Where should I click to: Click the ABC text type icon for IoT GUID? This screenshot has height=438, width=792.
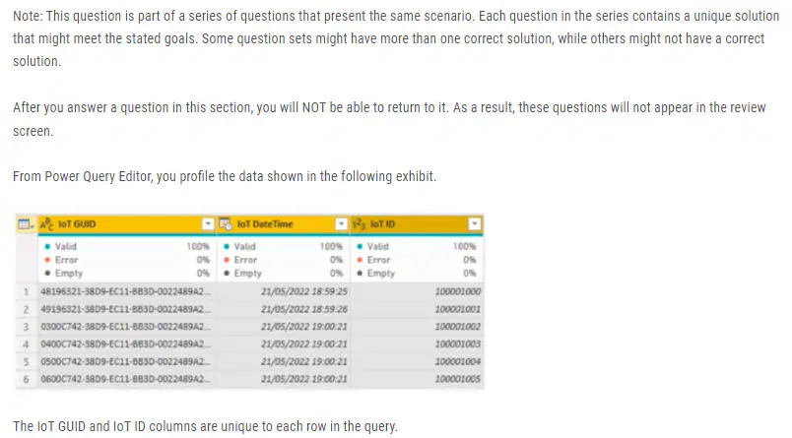[46, 224]
